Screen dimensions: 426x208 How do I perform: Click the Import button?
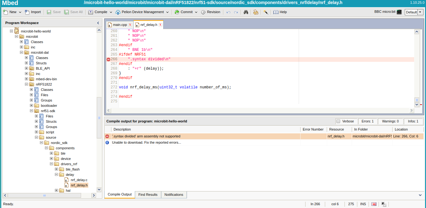tap(33, 12)
